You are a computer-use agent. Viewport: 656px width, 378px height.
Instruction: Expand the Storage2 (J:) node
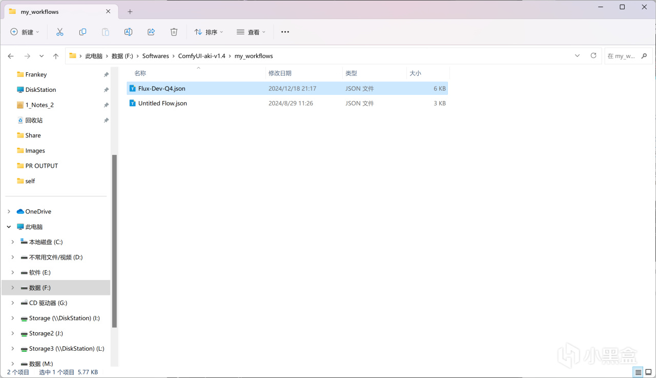click(13, 333)
